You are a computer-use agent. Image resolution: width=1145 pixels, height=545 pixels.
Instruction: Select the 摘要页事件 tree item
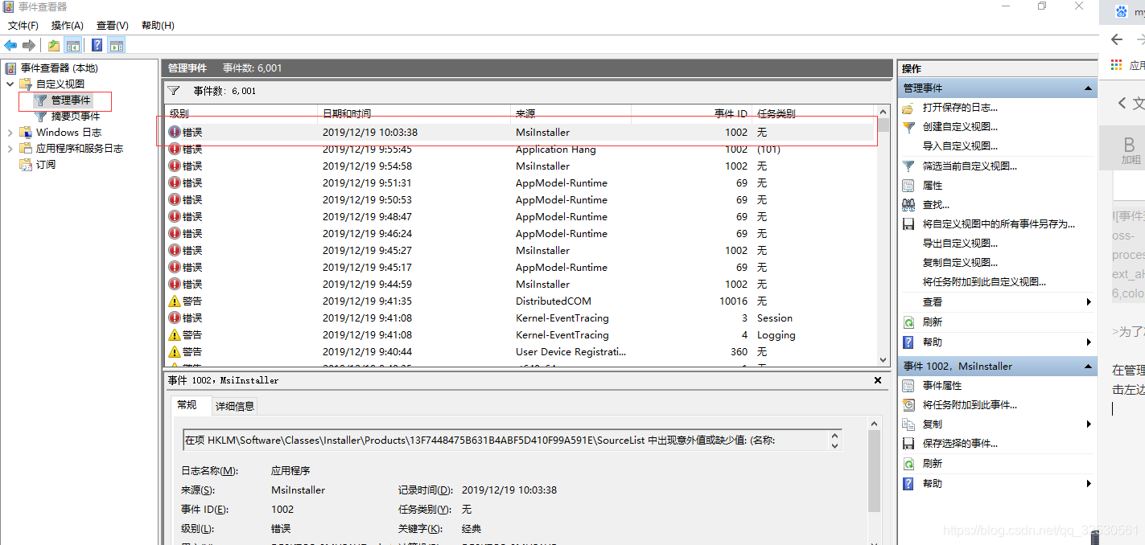(76, 117)
